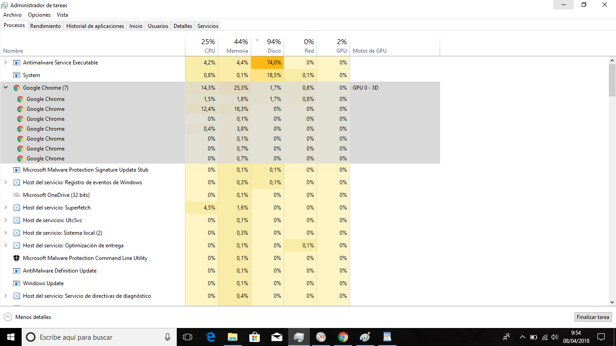
Task: Sort by the Red column header
Action: pyautogui.click(x=300, y=46)
